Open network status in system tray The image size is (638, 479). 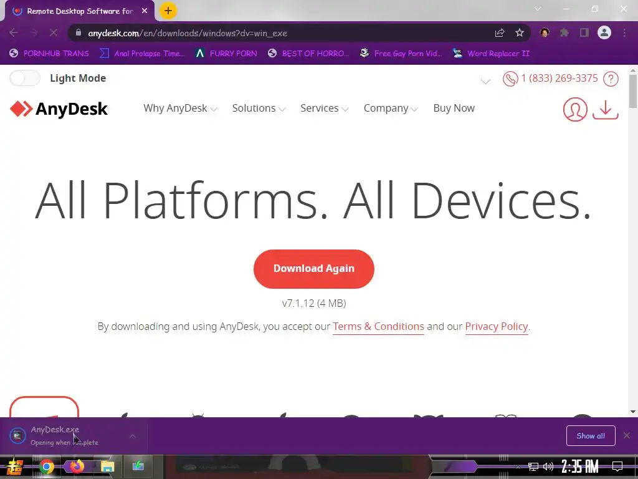click(x=533, y=467)
